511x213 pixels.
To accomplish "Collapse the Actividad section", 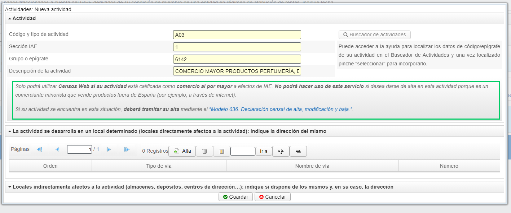I will 10,18.
